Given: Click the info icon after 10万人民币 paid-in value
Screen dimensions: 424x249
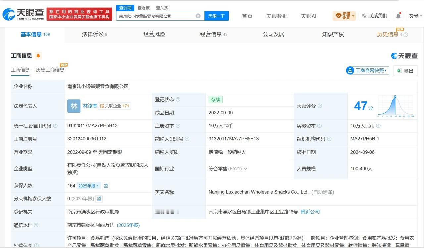Looking at the screenshot, I should 378,126.
